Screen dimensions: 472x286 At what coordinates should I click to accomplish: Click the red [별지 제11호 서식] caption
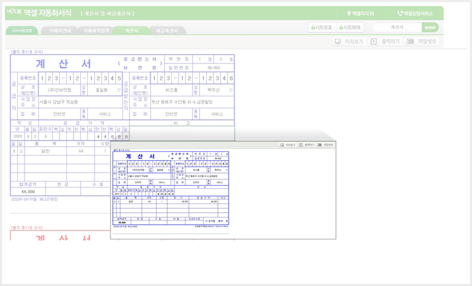point(27,228)
